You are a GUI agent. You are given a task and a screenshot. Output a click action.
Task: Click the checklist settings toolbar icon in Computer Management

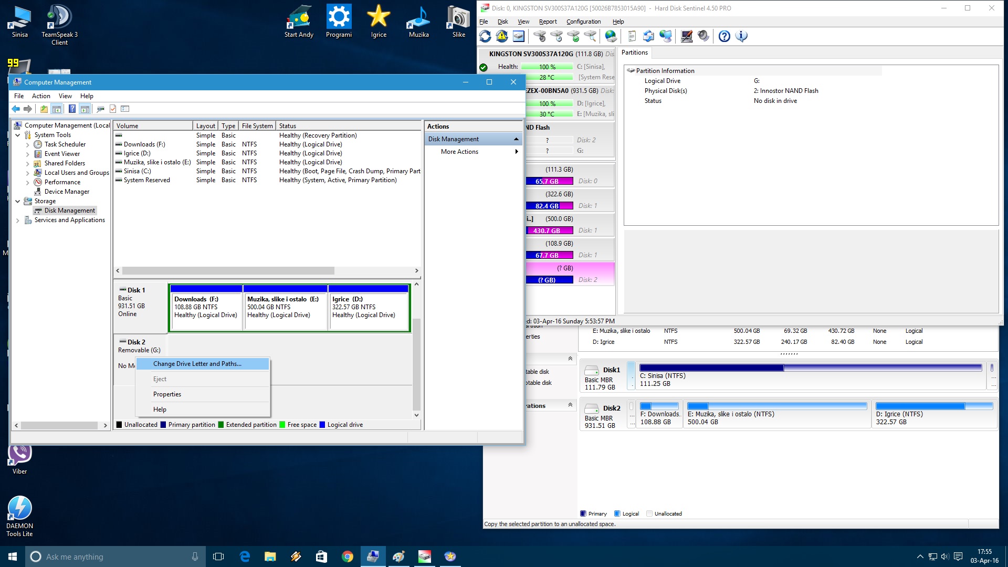click(125, 109)
